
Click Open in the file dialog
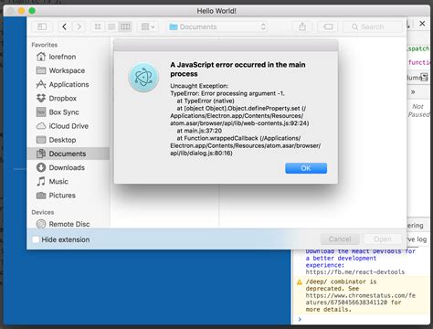[x=383, y=239]
